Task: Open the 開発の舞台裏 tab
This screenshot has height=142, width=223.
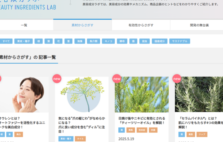Action: click(199, 25)
